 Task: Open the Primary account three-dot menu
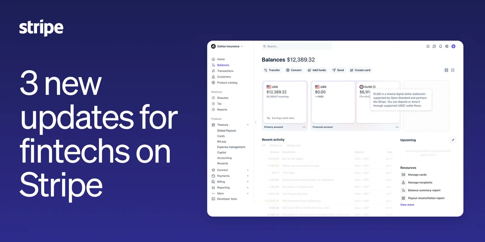pos(304,127)
